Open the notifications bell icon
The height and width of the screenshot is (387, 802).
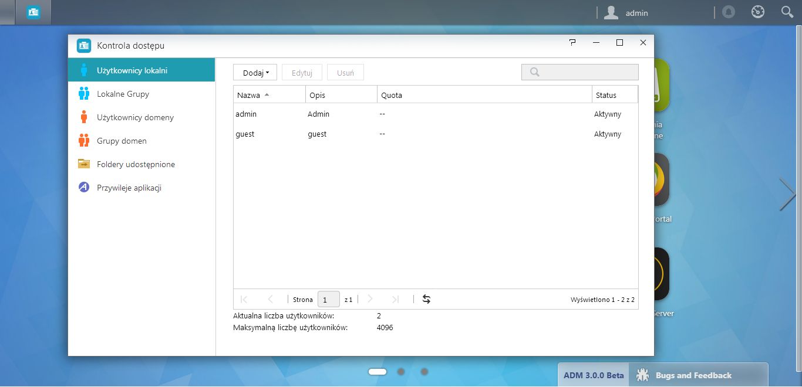[x=729, y=12]
